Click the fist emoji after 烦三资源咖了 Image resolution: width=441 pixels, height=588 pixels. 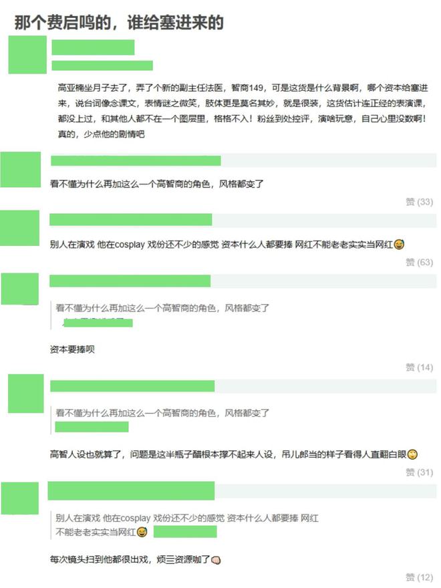click(216, 560)
